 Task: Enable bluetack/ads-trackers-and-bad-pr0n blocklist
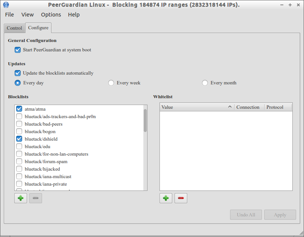coord(19,116)
